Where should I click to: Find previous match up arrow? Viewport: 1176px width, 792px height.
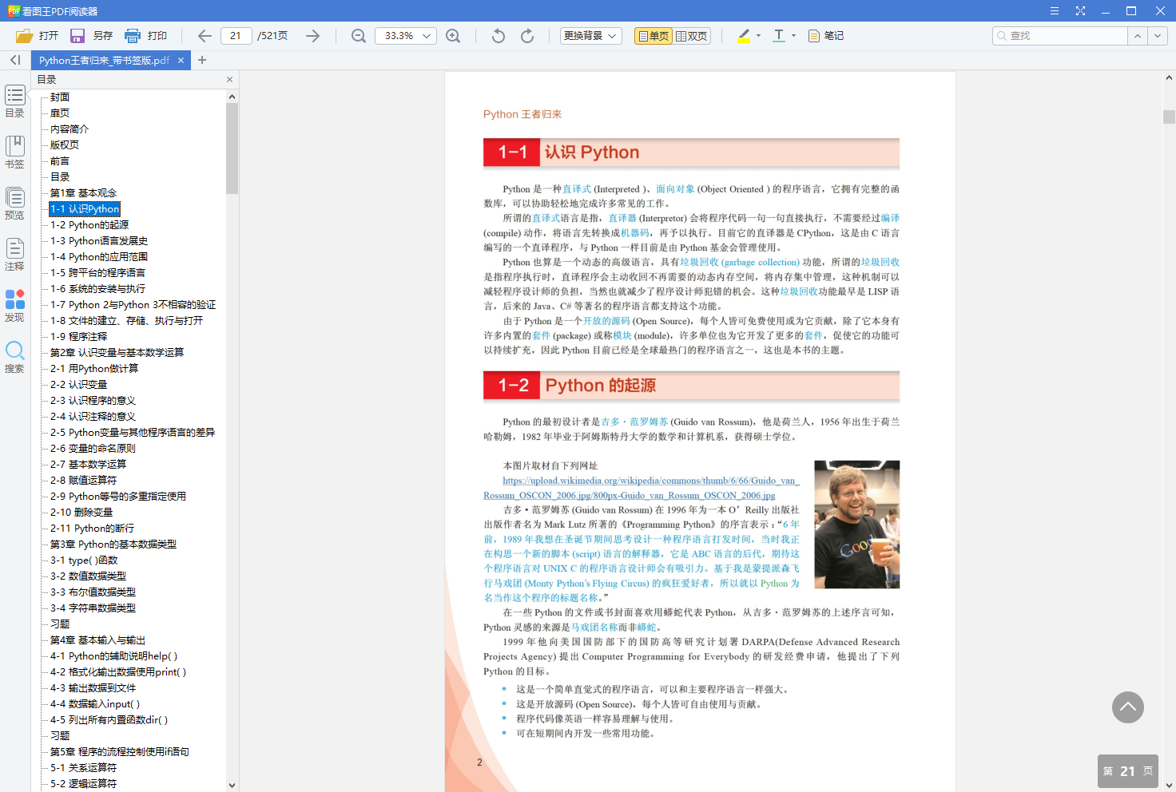[1138, 36]
